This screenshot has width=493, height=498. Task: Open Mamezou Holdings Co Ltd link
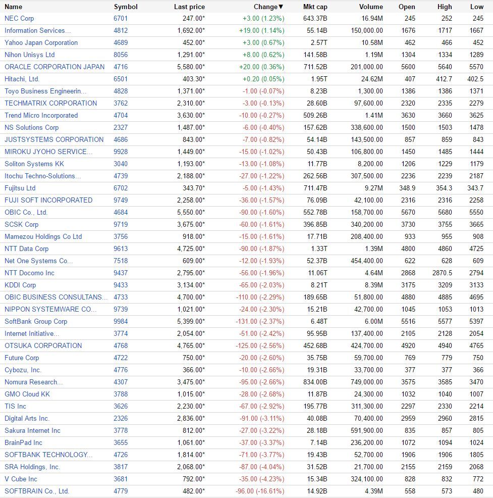point(43,236)
